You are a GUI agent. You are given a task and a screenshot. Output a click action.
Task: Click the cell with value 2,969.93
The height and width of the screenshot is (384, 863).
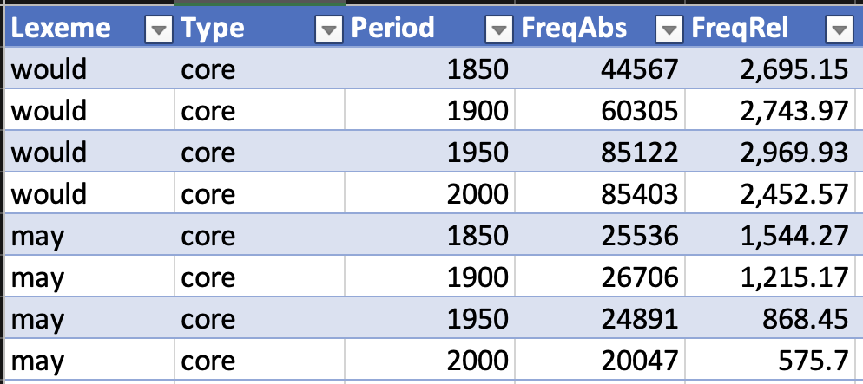(789, 153)
